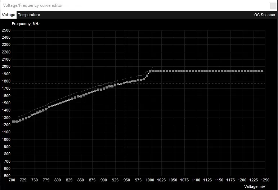Screen dimensions: 278x190
Task: Click the 1225 voltage axis label
Action: pyautogui.click(x=254, y=180)
